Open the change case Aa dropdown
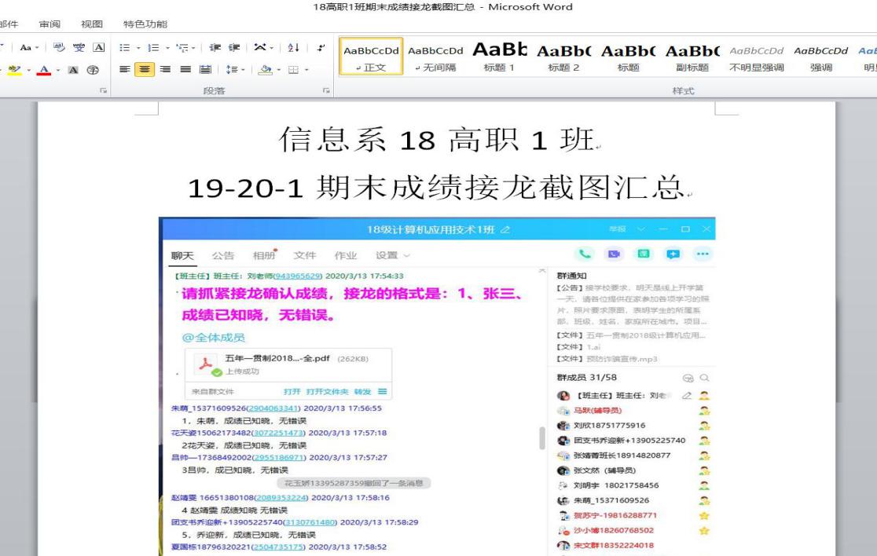Image resolution: width=877 pixels, height=556 pixels. pos(28,48)
